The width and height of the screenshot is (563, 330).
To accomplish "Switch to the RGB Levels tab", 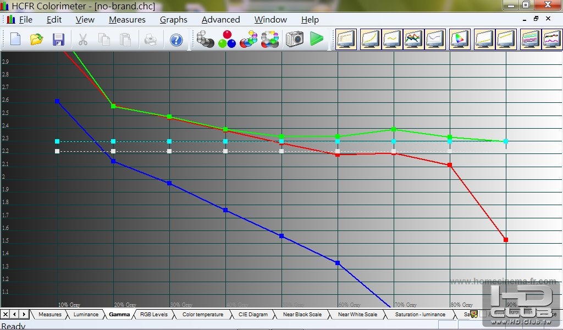I will tap(154, 314).
